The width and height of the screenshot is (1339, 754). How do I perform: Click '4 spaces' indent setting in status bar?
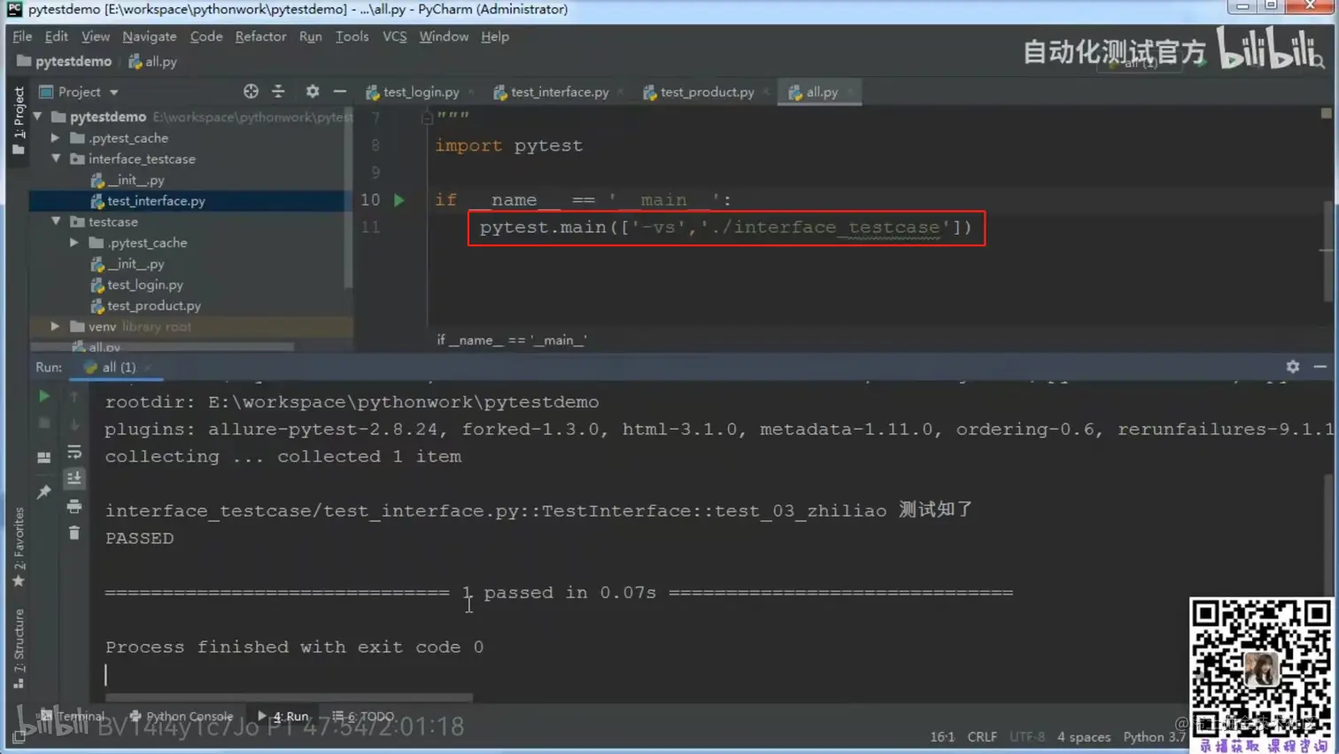(x=1084, y=737)
